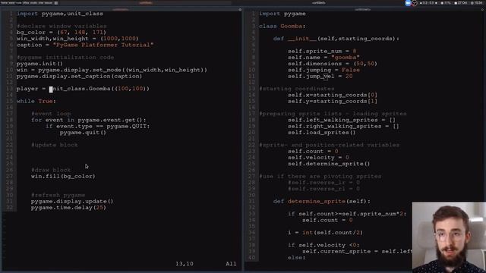
Task: Open the date indicator showing 27 Oct
Action: [461, 3]
